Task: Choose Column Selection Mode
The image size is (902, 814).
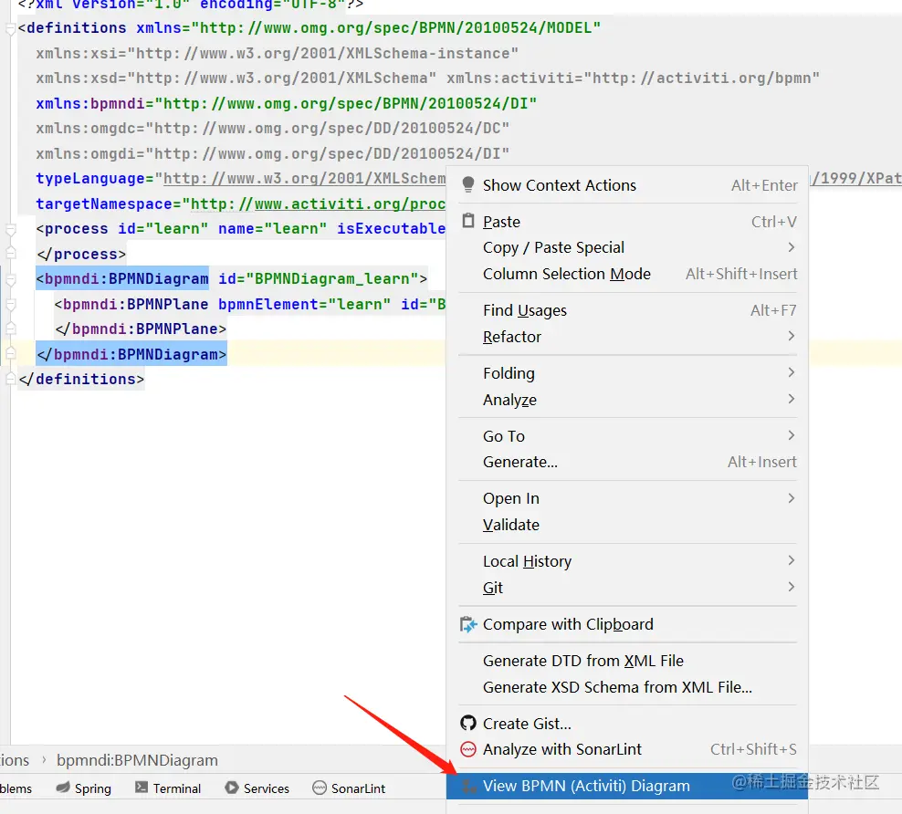Action: [627, 274]
